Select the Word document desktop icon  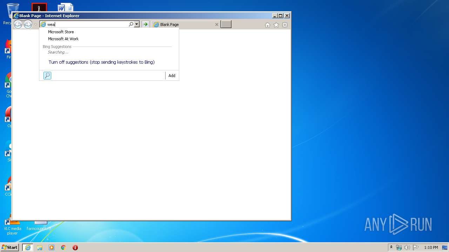(66, 7)
